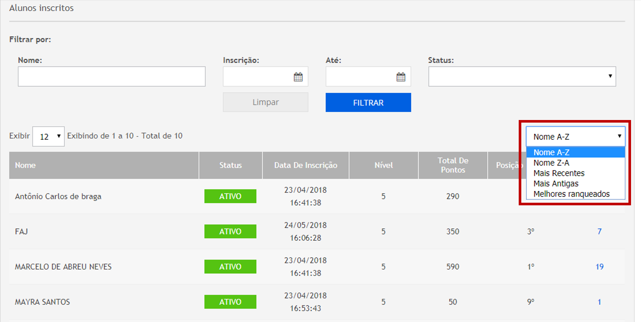Type in the Nome filter field
This screenshot has height=322, width=641.
coord(112,77)
